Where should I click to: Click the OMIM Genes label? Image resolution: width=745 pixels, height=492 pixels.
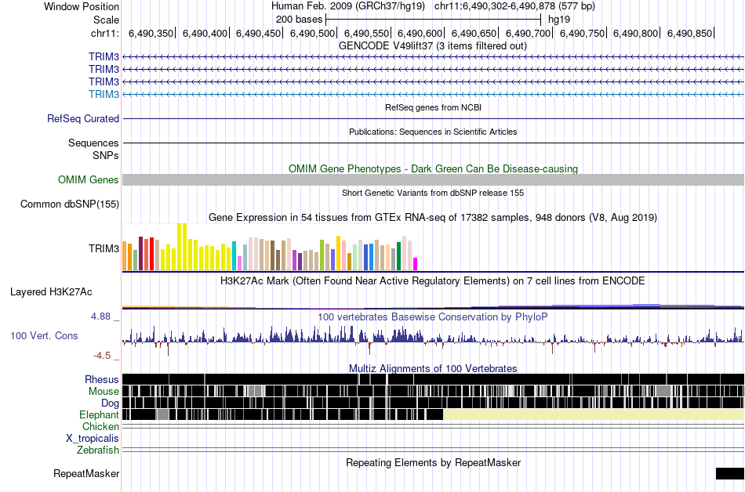coord(89,180)
